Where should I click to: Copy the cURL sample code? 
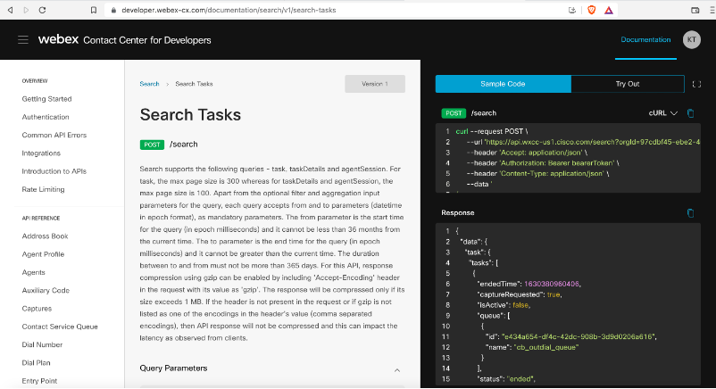tap(690, 113)
